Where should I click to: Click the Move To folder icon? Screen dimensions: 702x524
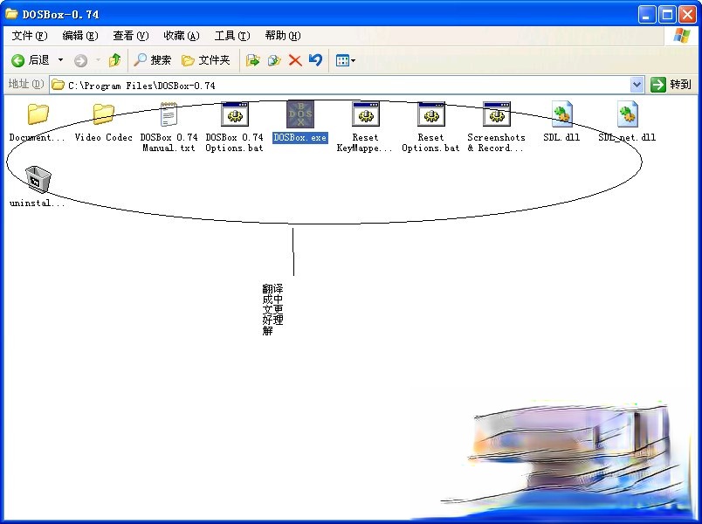(x=253, y=60)
